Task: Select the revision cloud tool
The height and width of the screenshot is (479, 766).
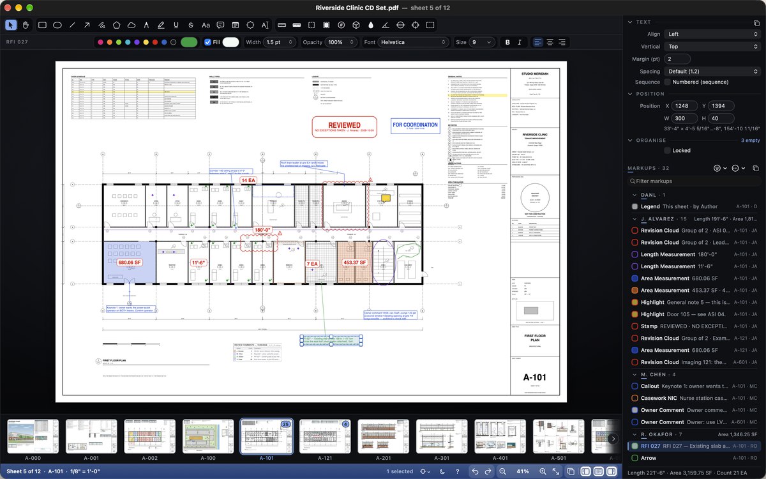Action: pos(131,25)
